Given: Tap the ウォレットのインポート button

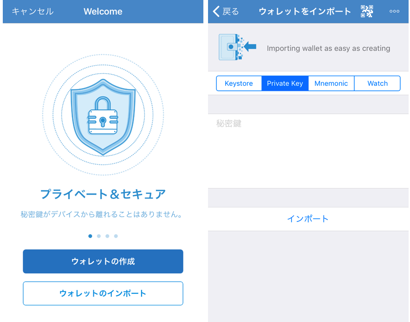Looking at the screenshot, I should click(x=103, y=293).
